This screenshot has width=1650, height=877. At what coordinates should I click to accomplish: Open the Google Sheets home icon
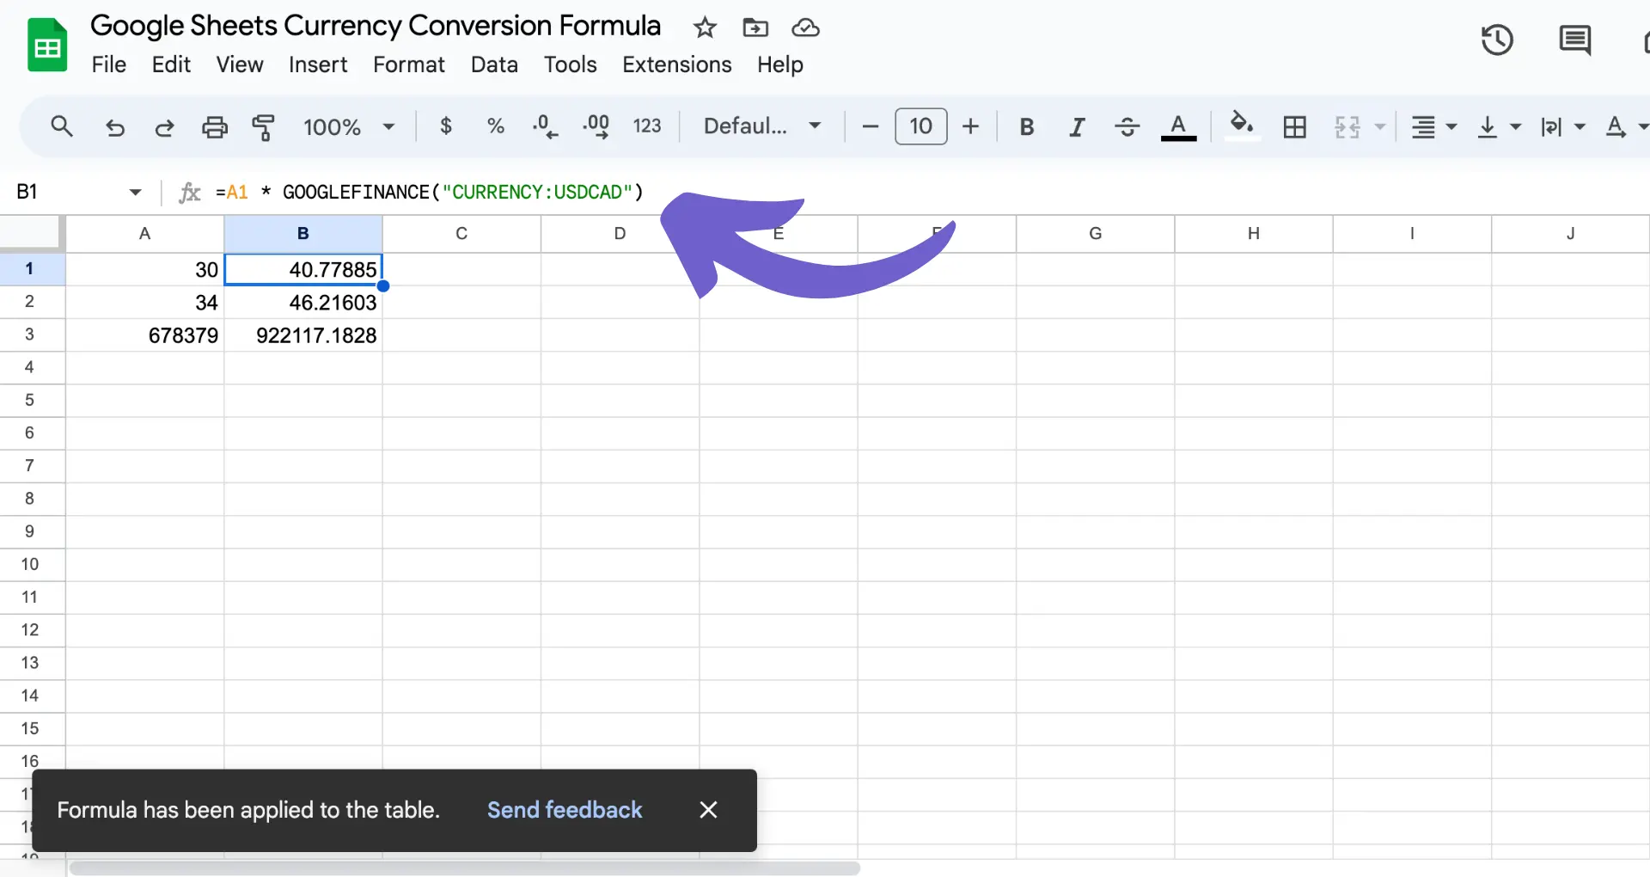(47, 45)
